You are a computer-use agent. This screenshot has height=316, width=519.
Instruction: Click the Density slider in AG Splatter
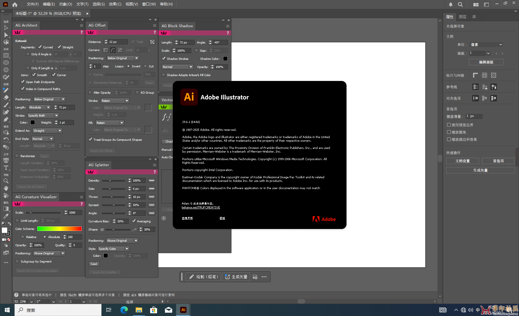point(114,181)
